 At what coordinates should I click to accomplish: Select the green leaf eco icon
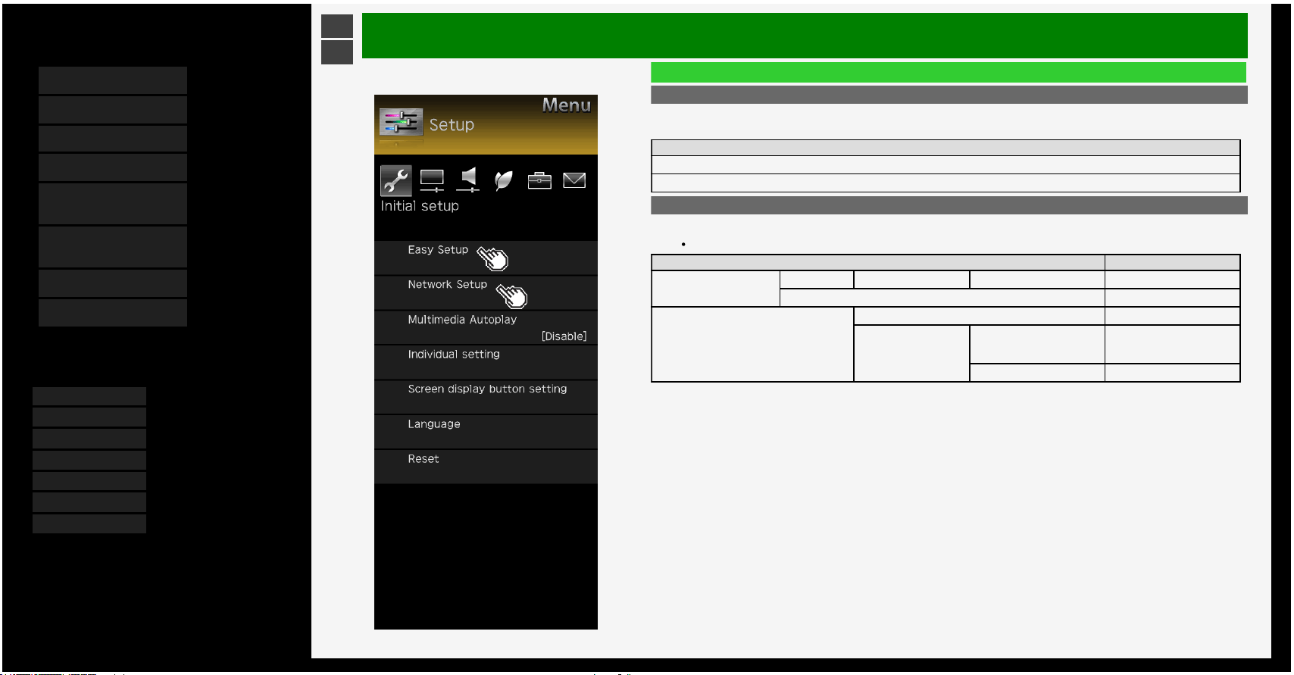click(x=503, y=180)
